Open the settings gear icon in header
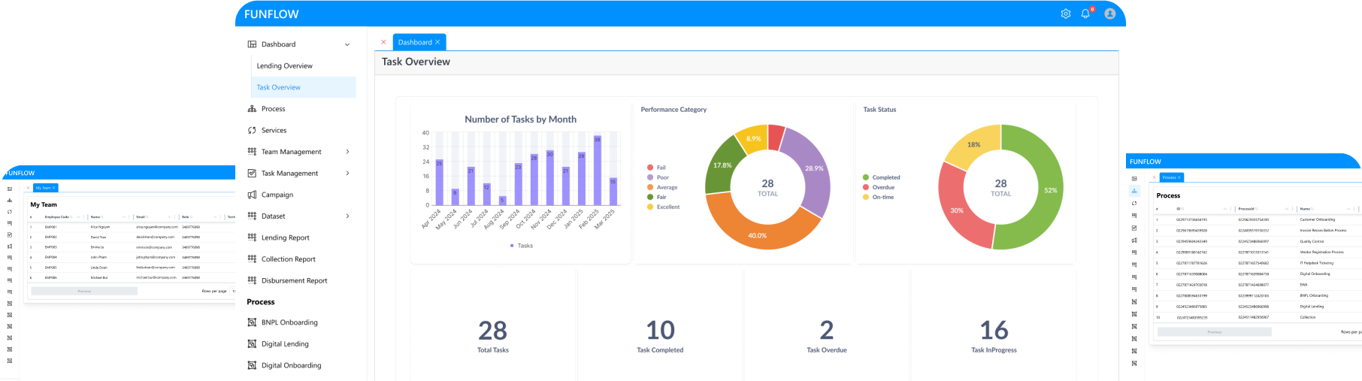The height and width of the screenshot is (381, 1362). pyautogui.click(x=1065, y=14)
